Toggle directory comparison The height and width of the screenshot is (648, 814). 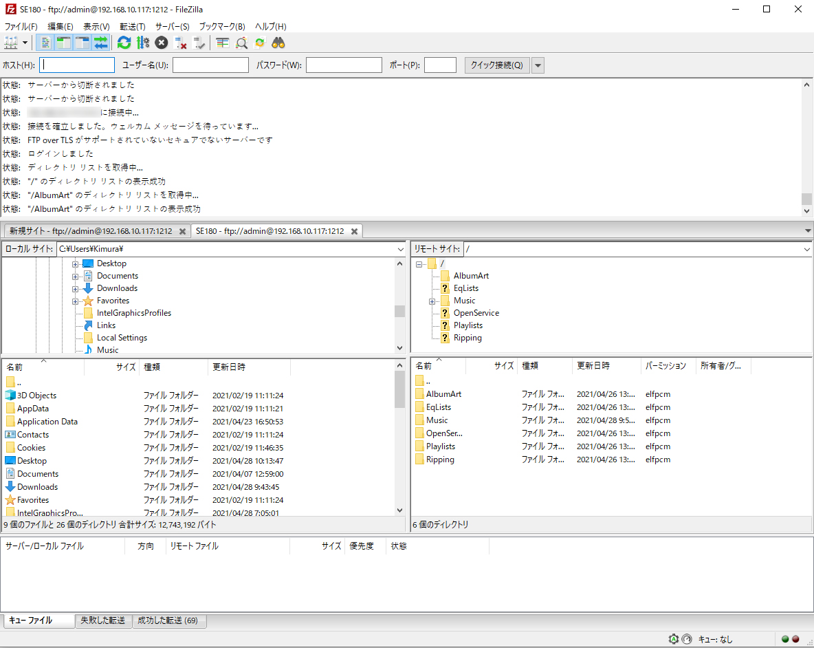tap(241, 43)
